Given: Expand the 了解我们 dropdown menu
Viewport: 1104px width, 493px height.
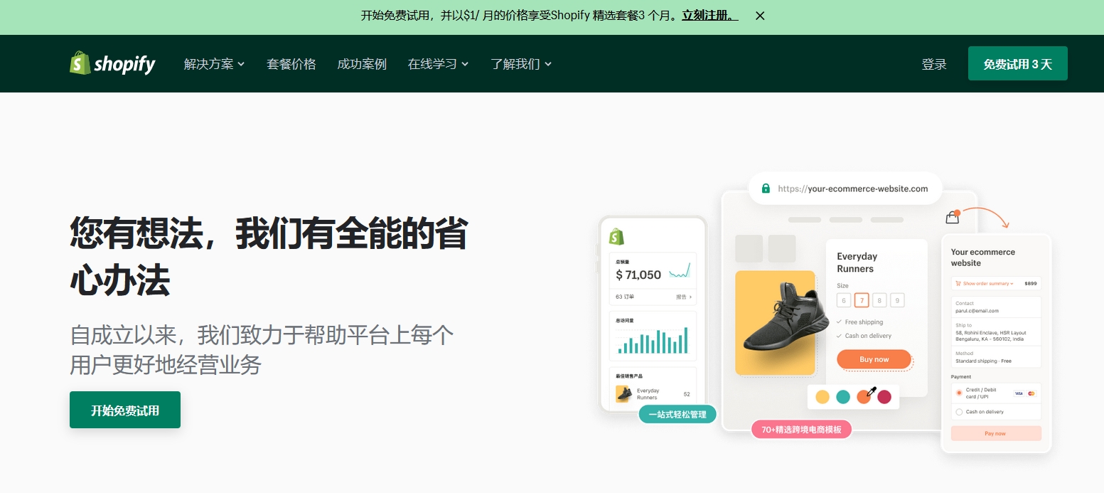Looking at the screenshot, I should coord(521,64).
